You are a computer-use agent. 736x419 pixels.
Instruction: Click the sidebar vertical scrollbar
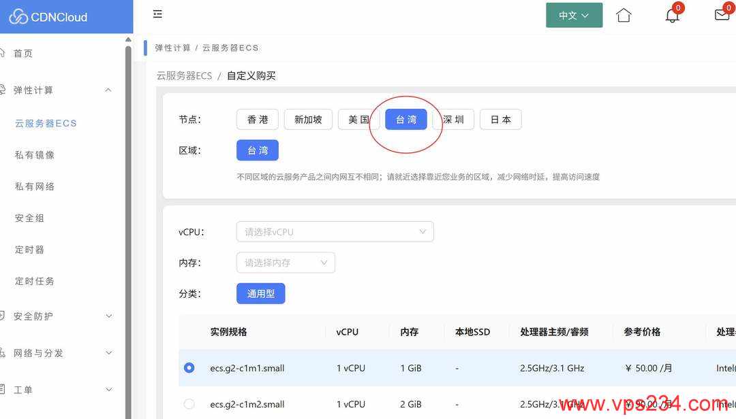[128, 229]
